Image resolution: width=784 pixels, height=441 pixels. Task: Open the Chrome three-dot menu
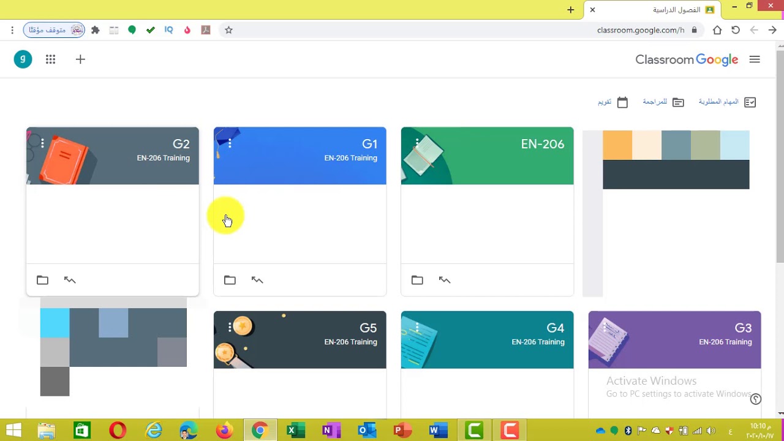(12, 30)
